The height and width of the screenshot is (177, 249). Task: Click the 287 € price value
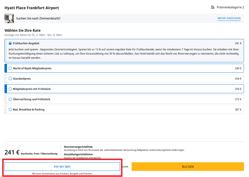[238, 110]
